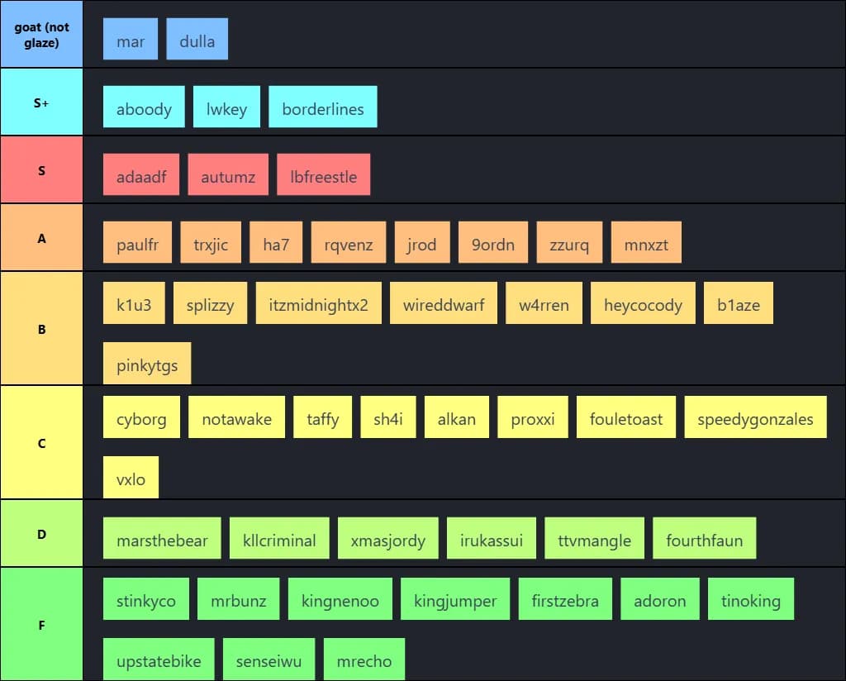Select the mar tile in the goat tier
Screen dimensions: 846x681
(x=131, y=39)
